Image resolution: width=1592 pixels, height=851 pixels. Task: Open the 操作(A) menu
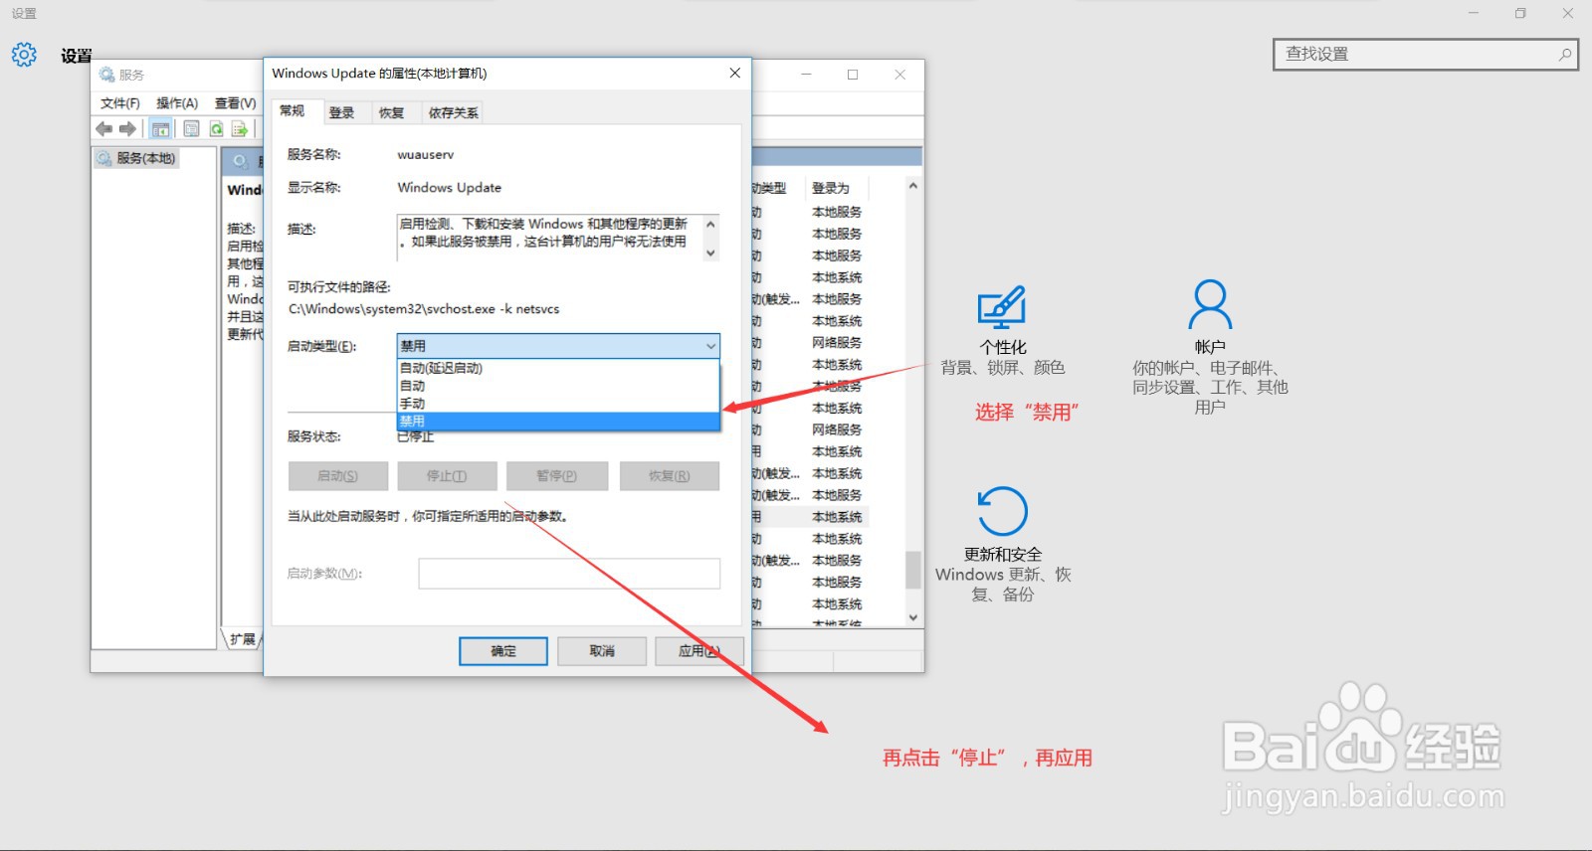(177, 103)
